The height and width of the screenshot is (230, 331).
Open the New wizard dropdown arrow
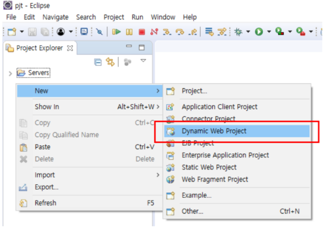point(22,32)
